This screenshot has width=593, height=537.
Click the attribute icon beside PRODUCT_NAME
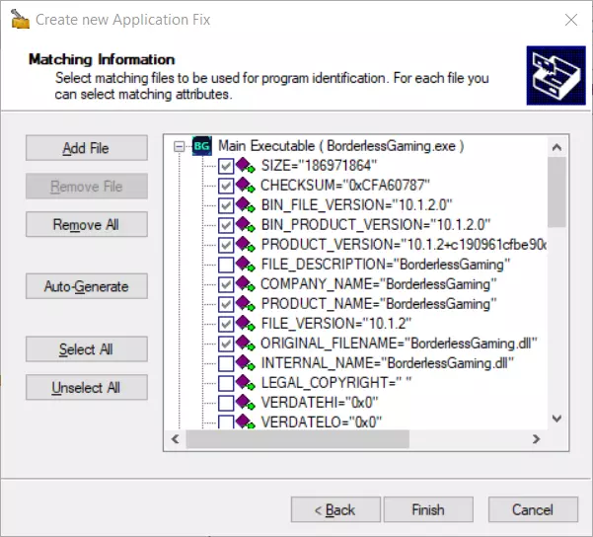245,303
